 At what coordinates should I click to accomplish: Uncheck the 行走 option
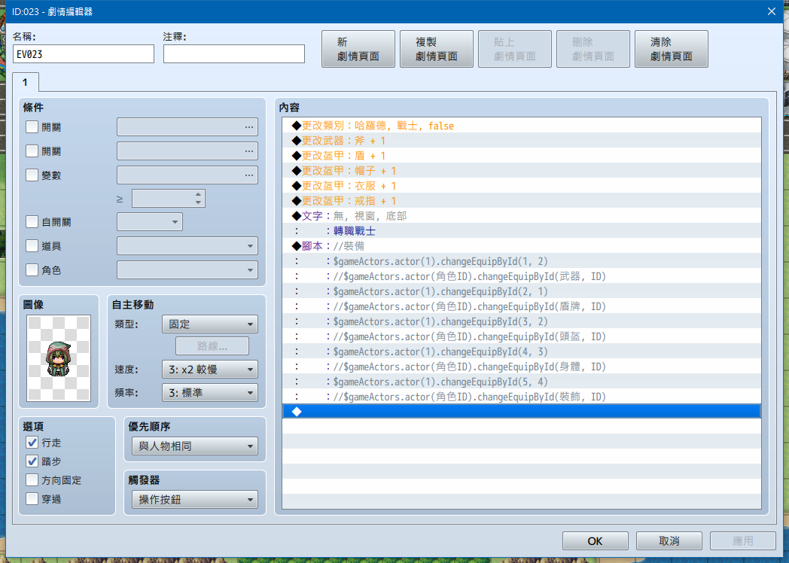click(32, 443)
